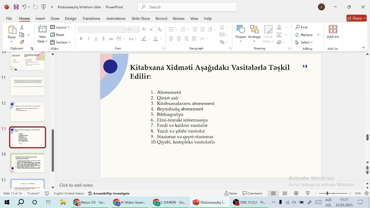Open the Comments pane
The height and width of the screenshot is (208, 370).
[x=253, y=194]
